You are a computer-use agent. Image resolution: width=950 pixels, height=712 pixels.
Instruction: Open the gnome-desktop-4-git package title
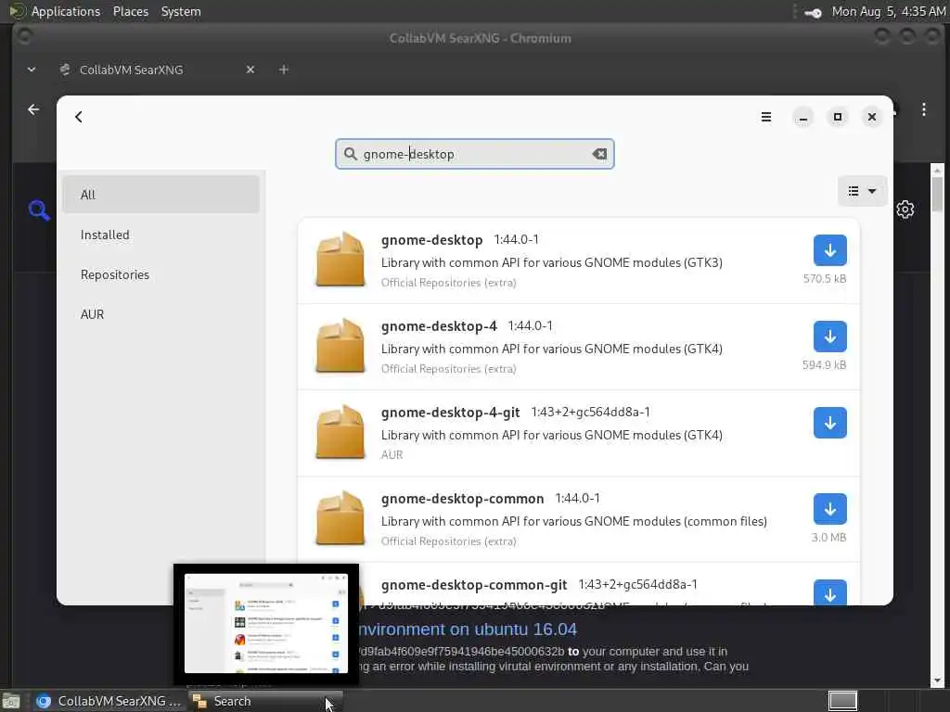coord(450,413)
